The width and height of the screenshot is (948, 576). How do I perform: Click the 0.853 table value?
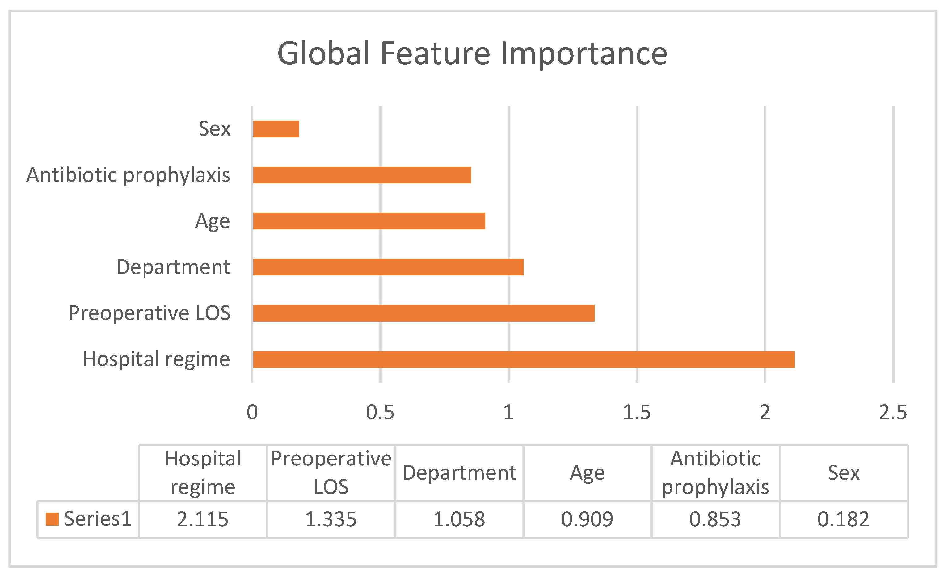(715, 519)
